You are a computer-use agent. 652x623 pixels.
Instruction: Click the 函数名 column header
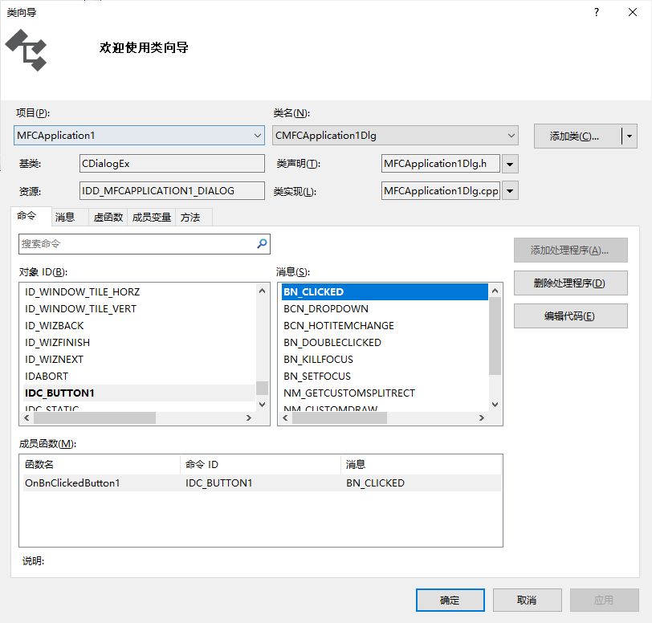click(x=101, y=465)
